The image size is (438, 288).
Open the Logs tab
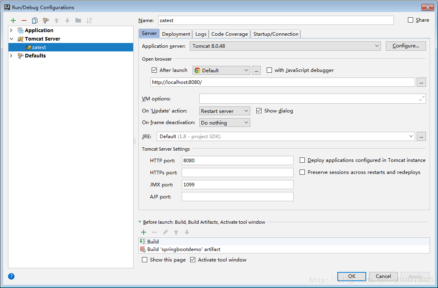click(x=201, y=34)
